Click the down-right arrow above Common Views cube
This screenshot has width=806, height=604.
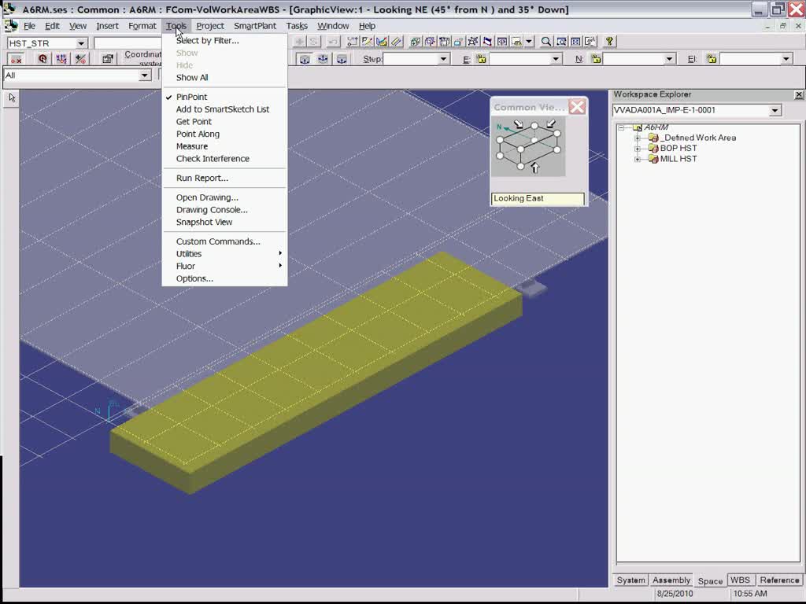coord(518,123)
